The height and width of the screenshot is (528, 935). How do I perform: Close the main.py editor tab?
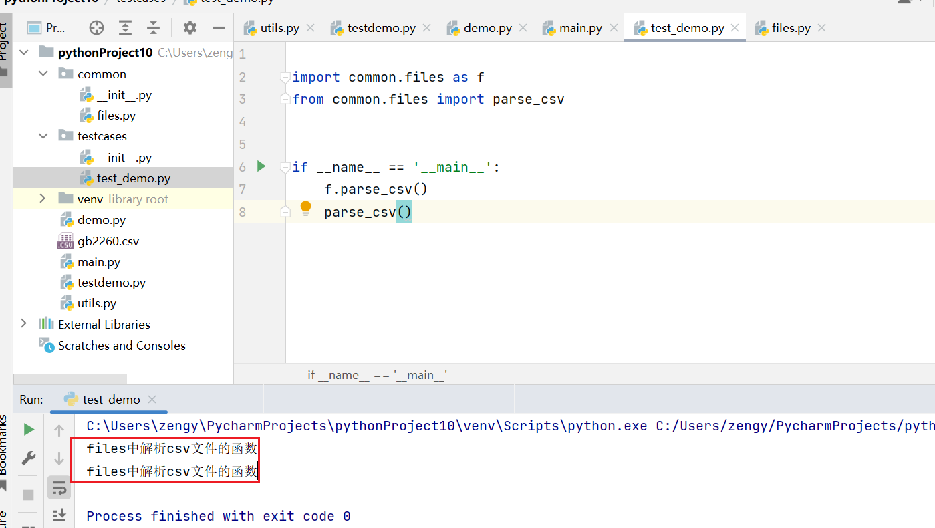[613, 28]
